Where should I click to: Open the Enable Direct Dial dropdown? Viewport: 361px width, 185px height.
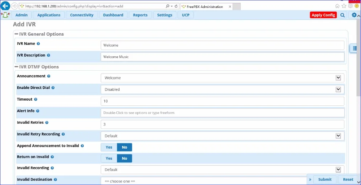(222, 89)
